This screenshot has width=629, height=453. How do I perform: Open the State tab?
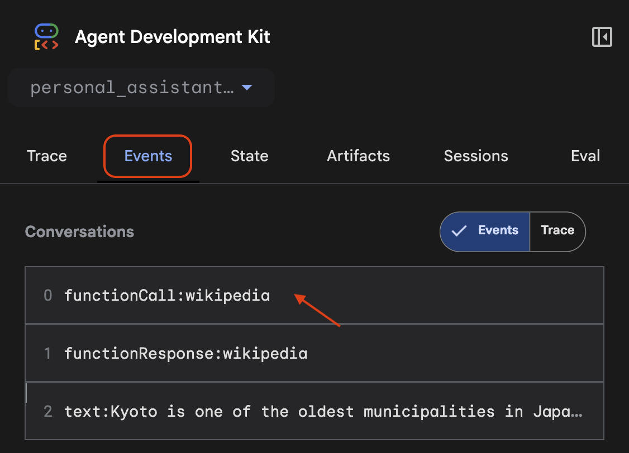point(249,156)
